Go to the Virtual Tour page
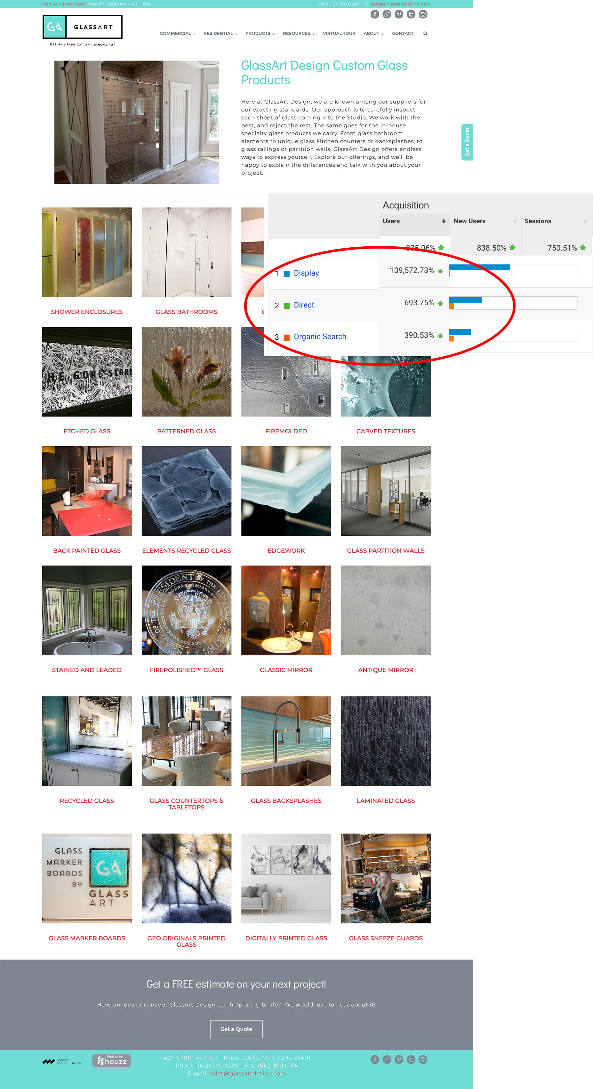 339,33
